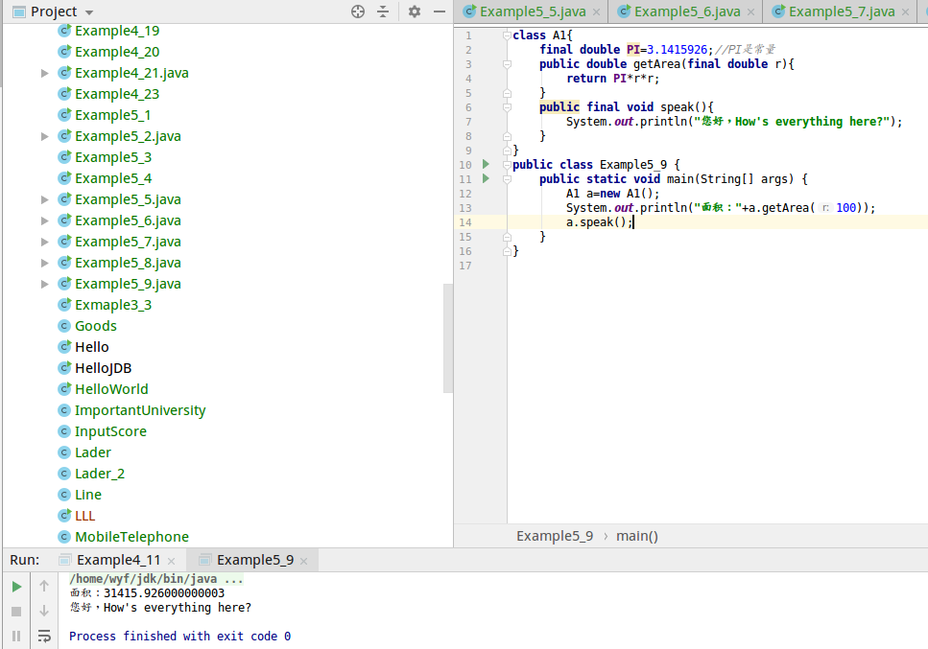
Task: Close the Example5_6.java tab
Action: 751,12
